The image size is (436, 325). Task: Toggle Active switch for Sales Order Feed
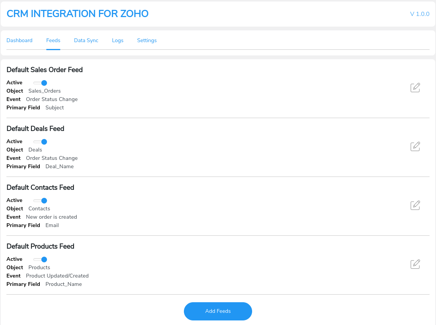(x=40, y=83)
